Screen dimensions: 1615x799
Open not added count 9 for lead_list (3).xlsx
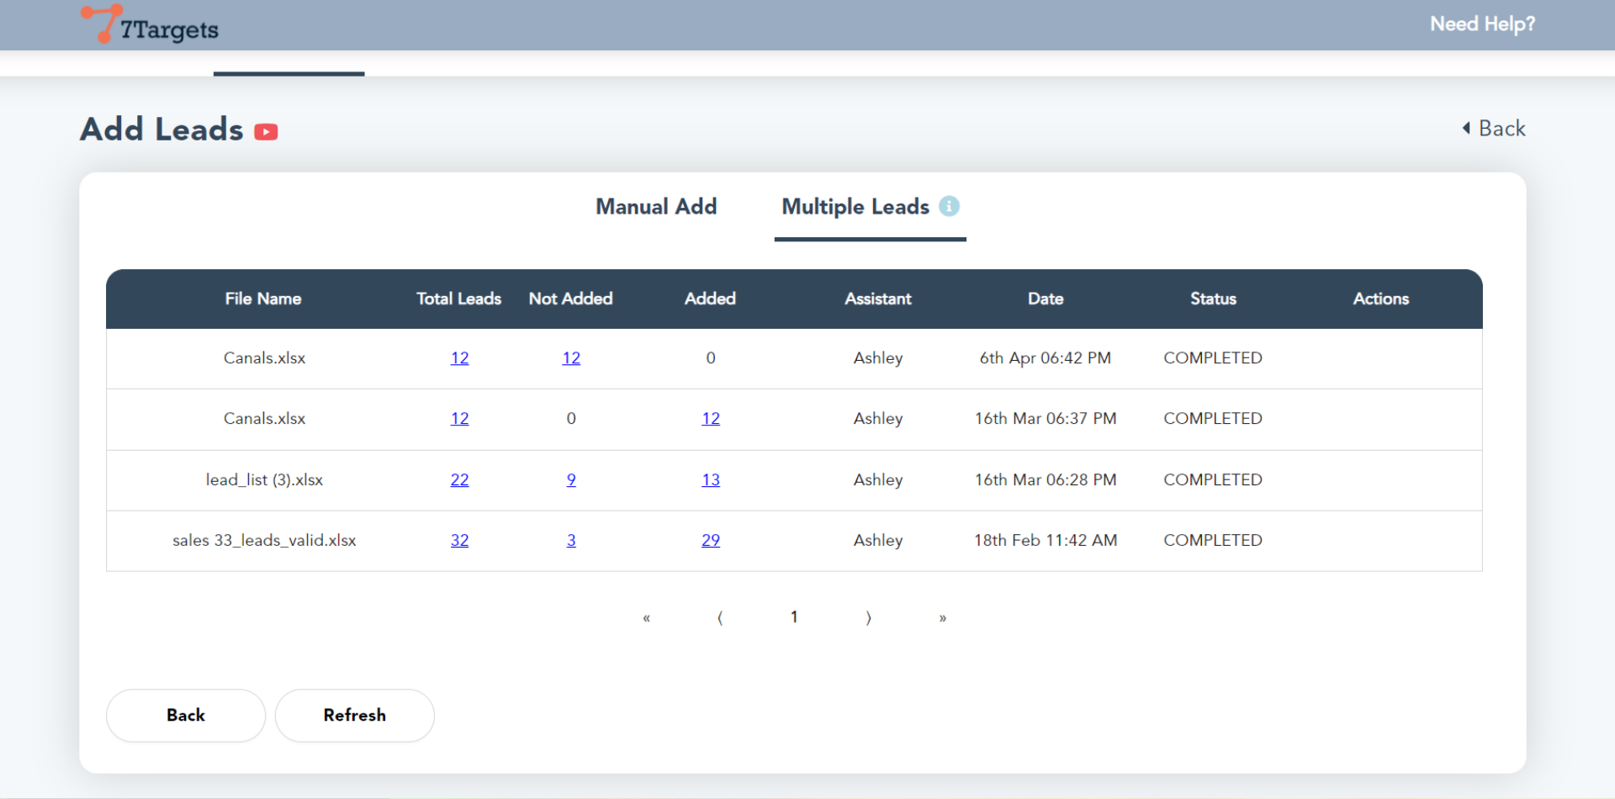(x=571, y=480)
